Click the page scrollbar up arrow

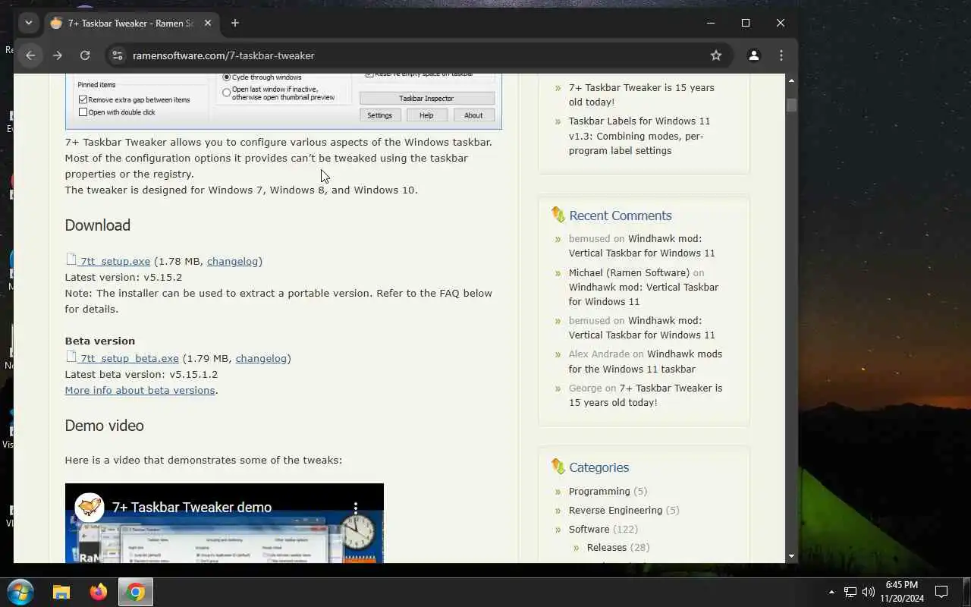[791, 80]
